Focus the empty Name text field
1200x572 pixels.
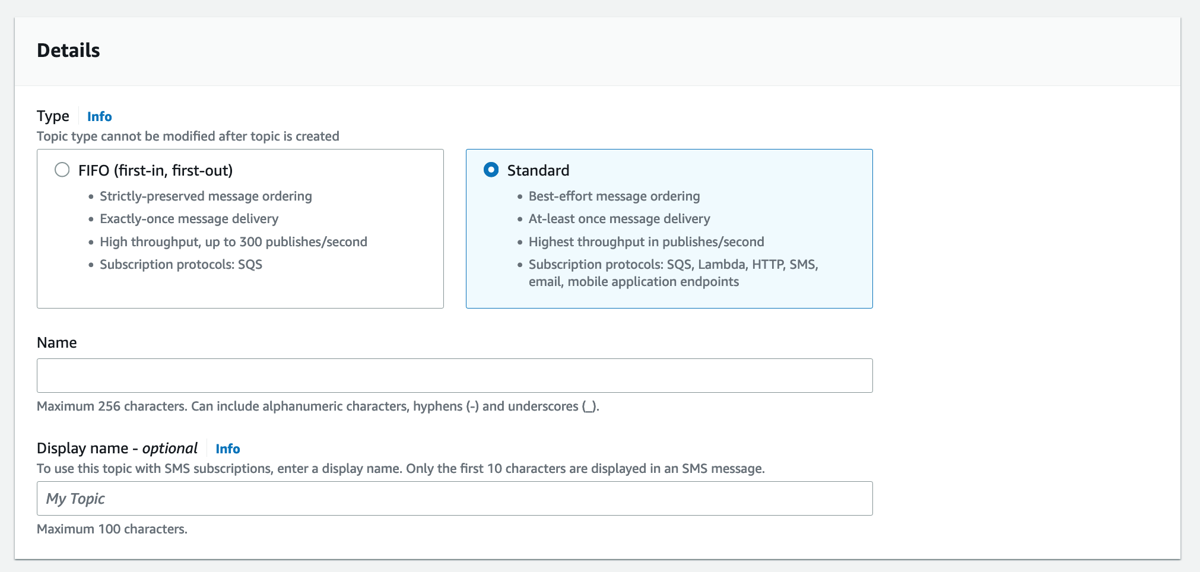[454, 376]
